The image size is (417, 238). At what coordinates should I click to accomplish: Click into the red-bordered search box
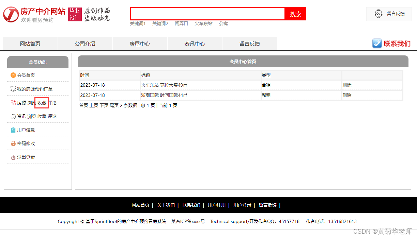point(208,14)
